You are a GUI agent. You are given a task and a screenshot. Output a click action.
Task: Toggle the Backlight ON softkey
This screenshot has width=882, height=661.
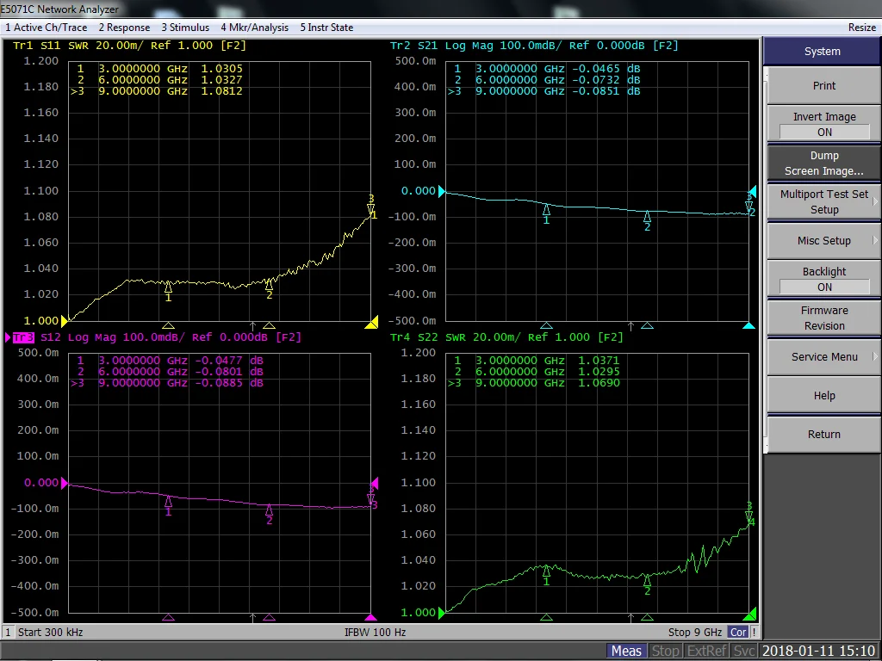click(824, 280)
